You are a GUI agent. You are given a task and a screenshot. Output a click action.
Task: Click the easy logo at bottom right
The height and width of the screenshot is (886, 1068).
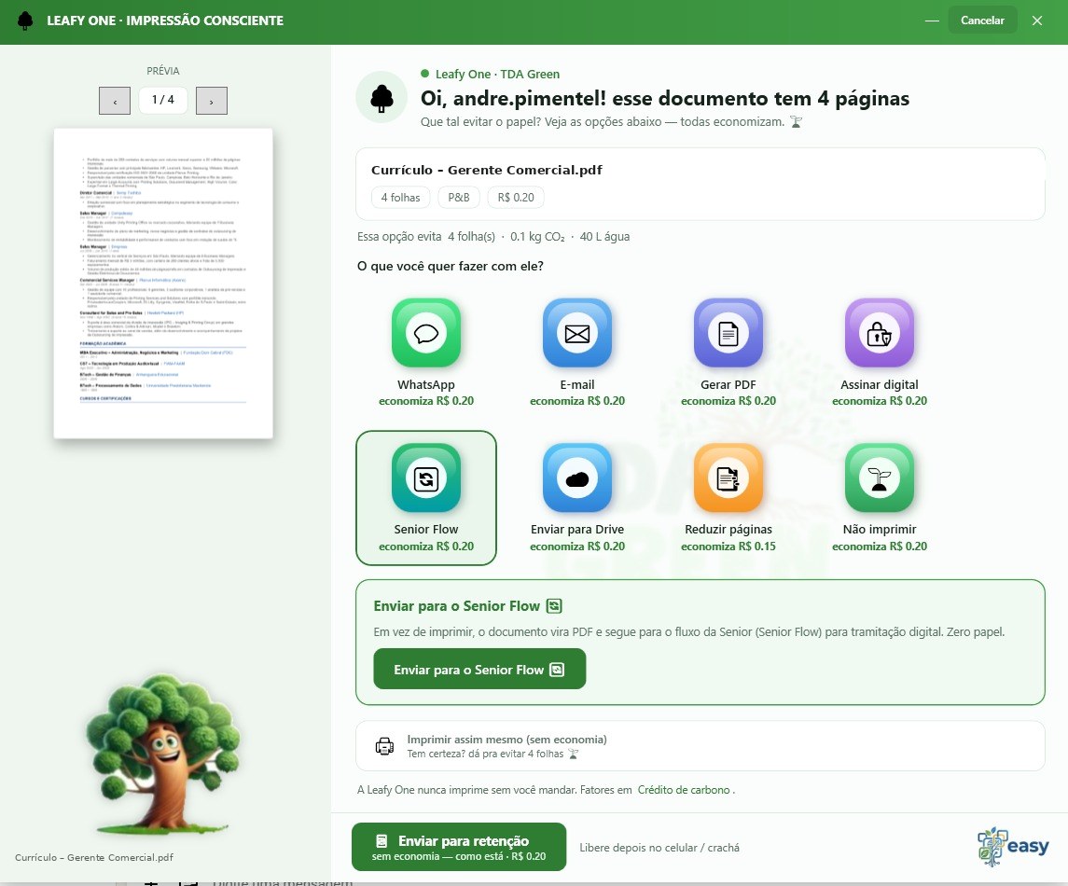[x=1013, y=847]
